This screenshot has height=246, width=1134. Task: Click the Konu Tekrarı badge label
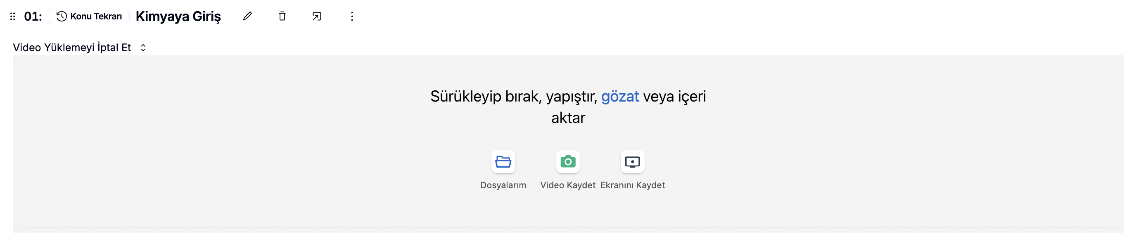coord(96,16)
